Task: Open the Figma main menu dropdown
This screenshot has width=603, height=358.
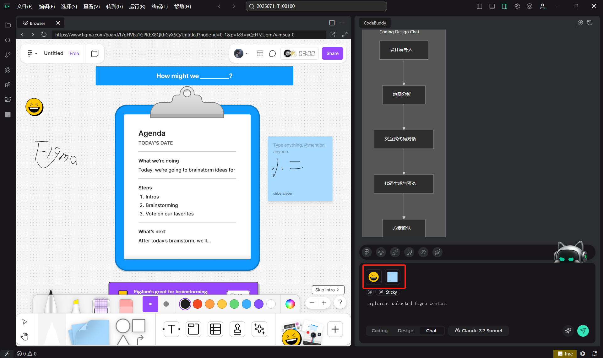Action: [32, 53]
